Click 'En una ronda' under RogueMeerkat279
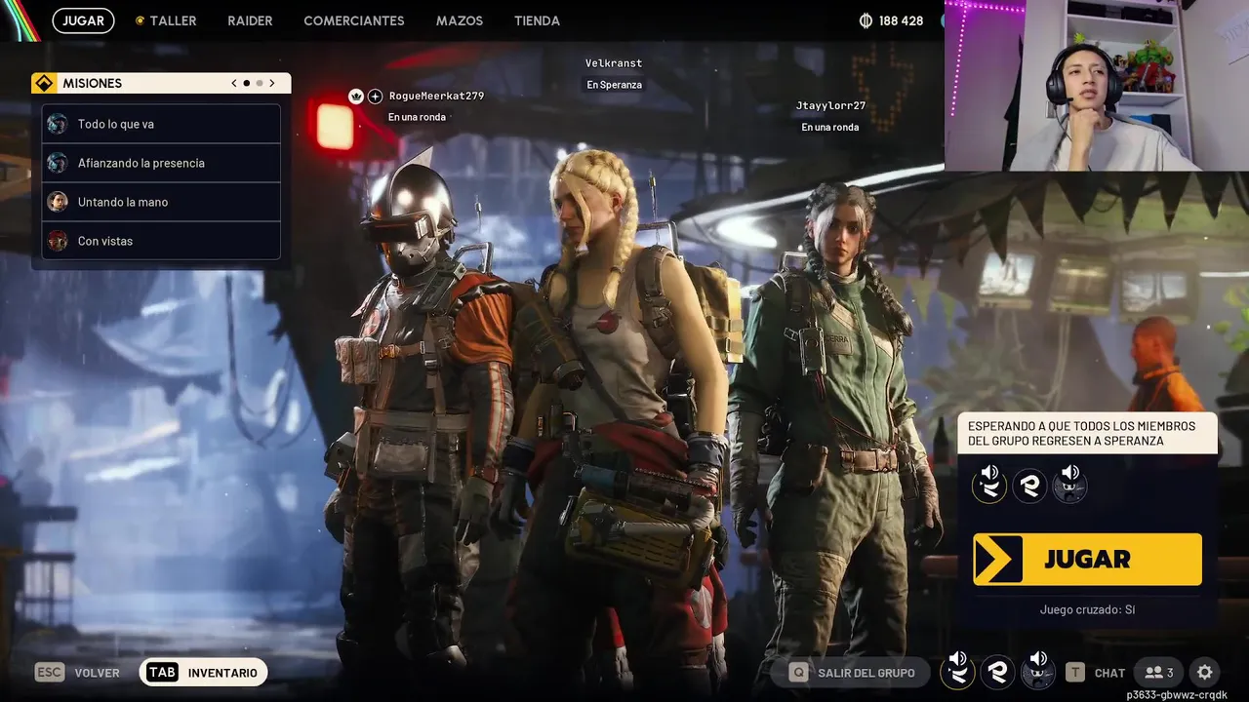The image size is (1249, 702). point(417,117)
